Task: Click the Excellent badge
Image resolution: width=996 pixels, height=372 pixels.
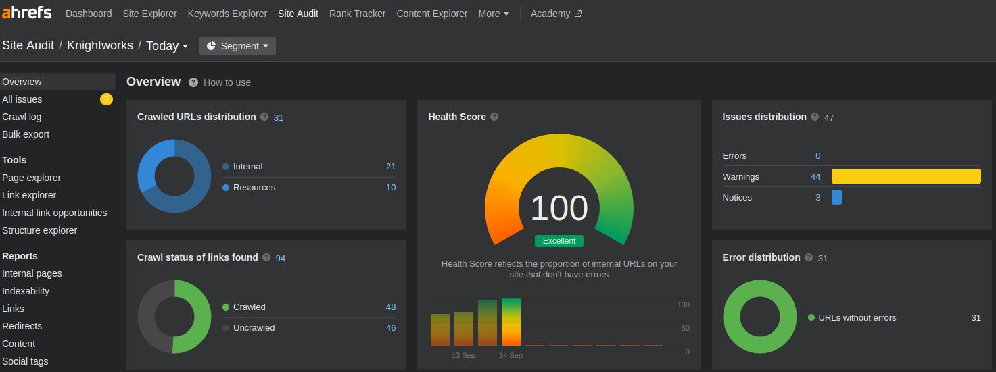Action: click(x=559, y=241)
